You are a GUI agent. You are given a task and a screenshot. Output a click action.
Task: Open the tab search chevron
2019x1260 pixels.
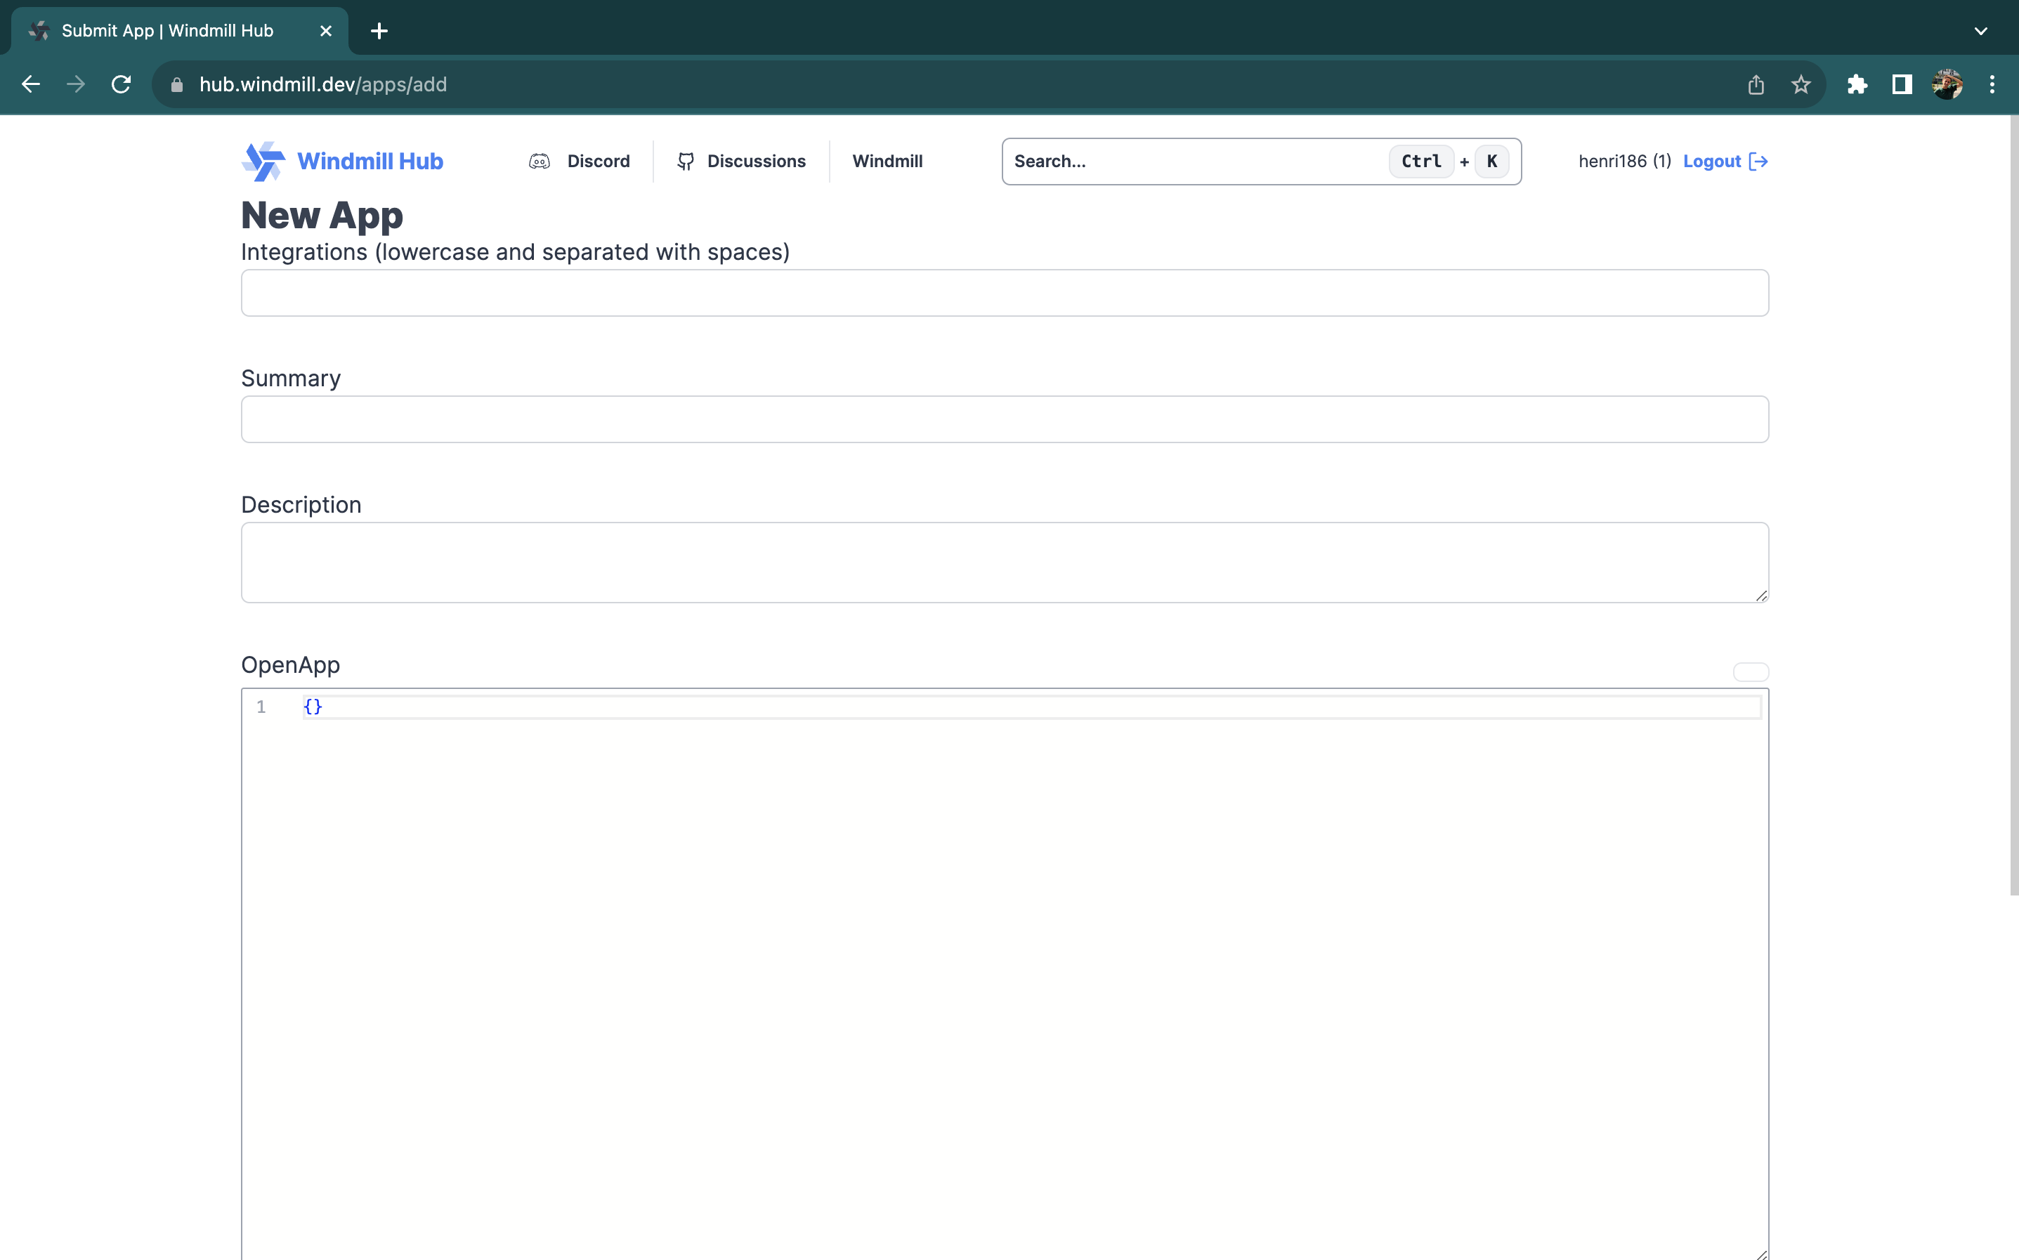[1982, 31]
